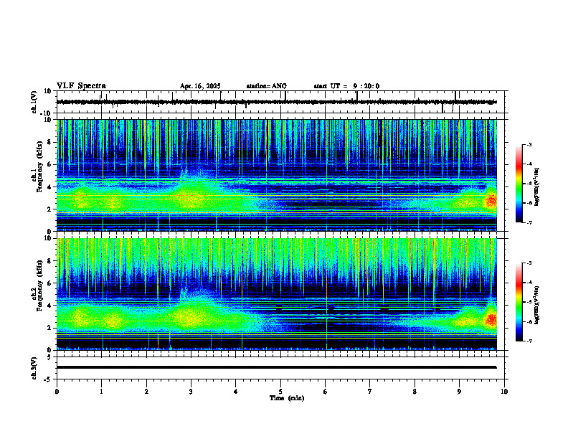Click the time-axis tick label "8"

[415, 392]
